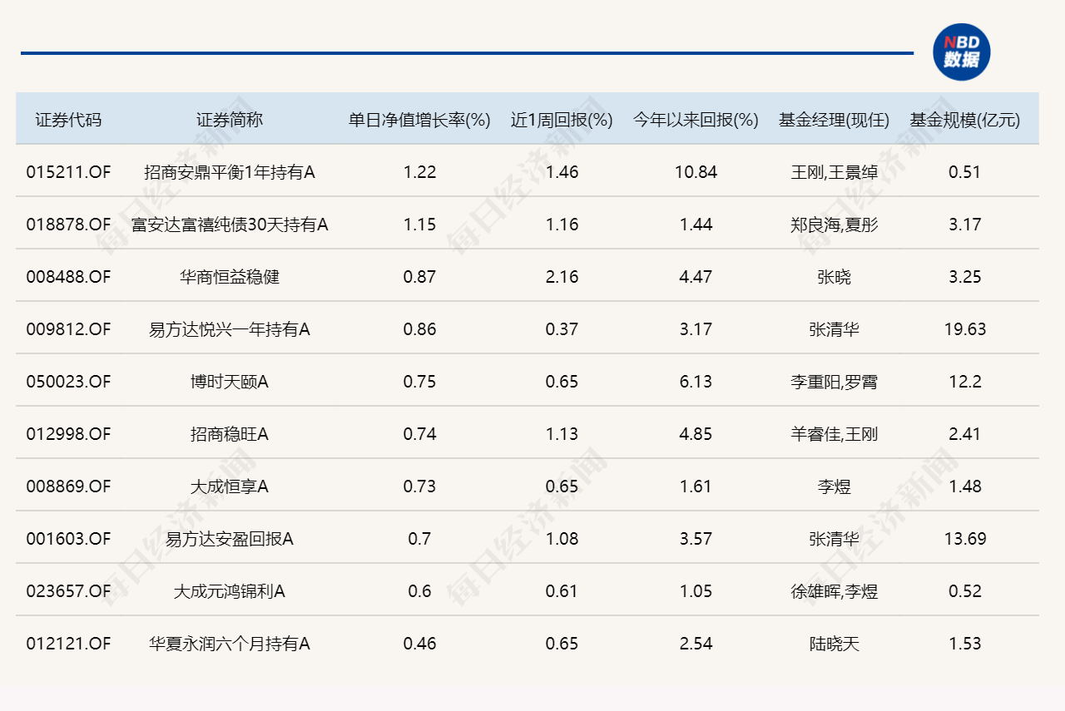Click the 证券代码 column header

pyautogui.click(x=68, y=120)
